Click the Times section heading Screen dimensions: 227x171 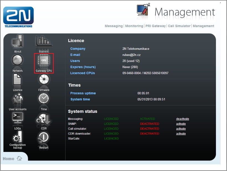coord(74,85)
